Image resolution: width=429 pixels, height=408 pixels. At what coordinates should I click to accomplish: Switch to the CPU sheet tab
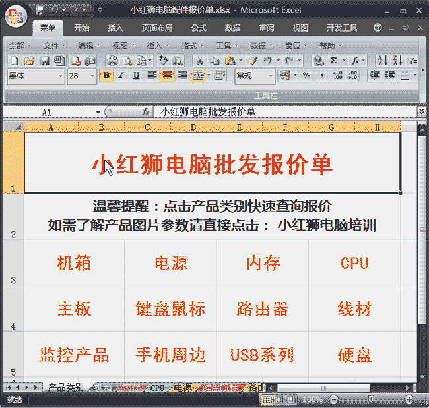click(x=157, y=388)
